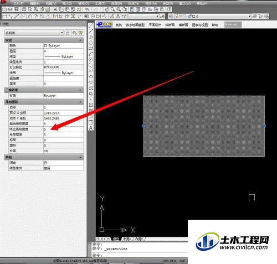Toggle layer lock padlock icon

click(189, 16)
